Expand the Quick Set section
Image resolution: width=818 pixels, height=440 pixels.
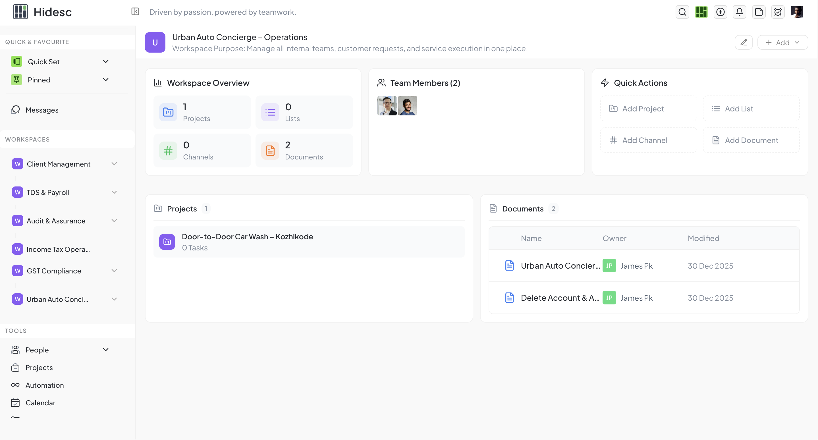tap(106, 62)
